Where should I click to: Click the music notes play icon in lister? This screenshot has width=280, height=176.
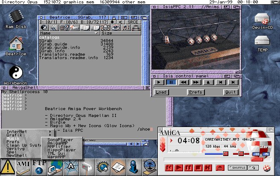pyautogui.click(x=125, y=28)
